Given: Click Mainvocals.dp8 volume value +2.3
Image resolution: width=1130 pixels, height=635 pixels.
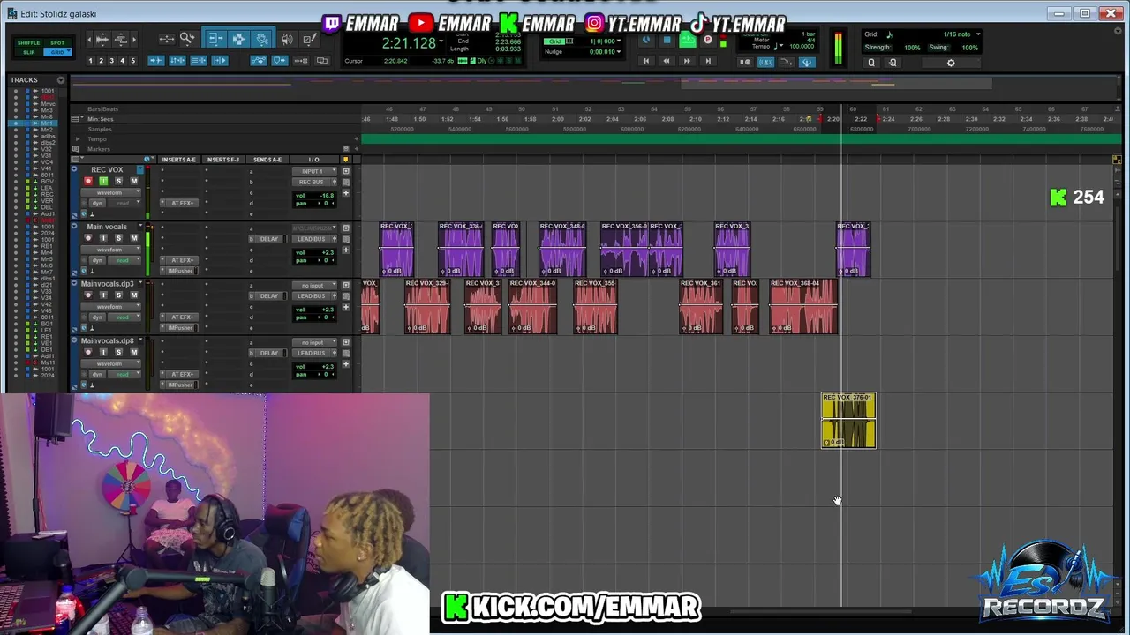Looking at the screenshot, I should pos(328,366).
